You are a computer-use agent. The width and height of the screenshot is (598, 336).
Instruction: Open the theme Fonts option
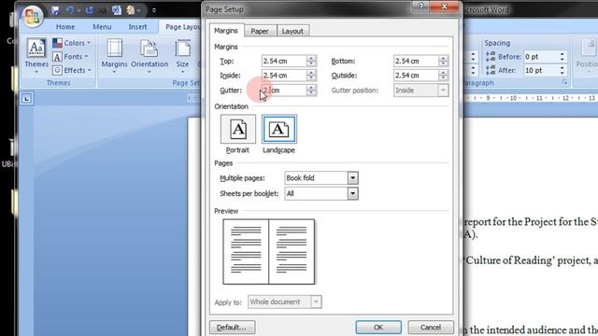pyautogui.click(x=70, y=57)
